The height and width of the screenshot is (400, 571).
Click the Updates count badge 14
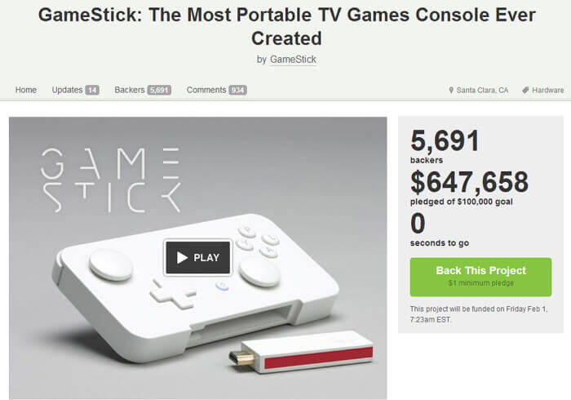pyautogui.click(x=92, y=90)
